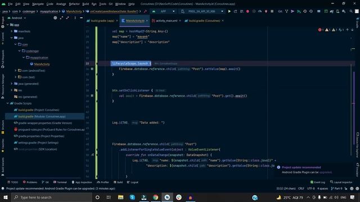Open the Terminal tool window
The width and height of the screenshot is (360, 202).
[x=60, y=182]
